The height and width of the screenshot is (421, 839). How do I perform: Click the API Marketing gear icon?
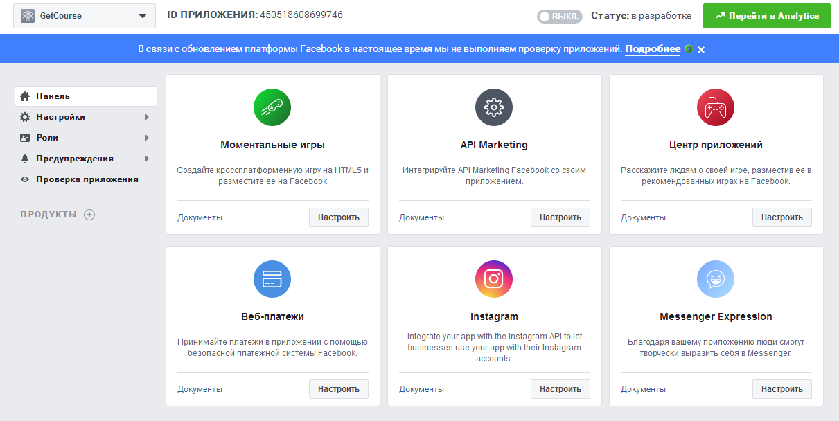point(494,107)
